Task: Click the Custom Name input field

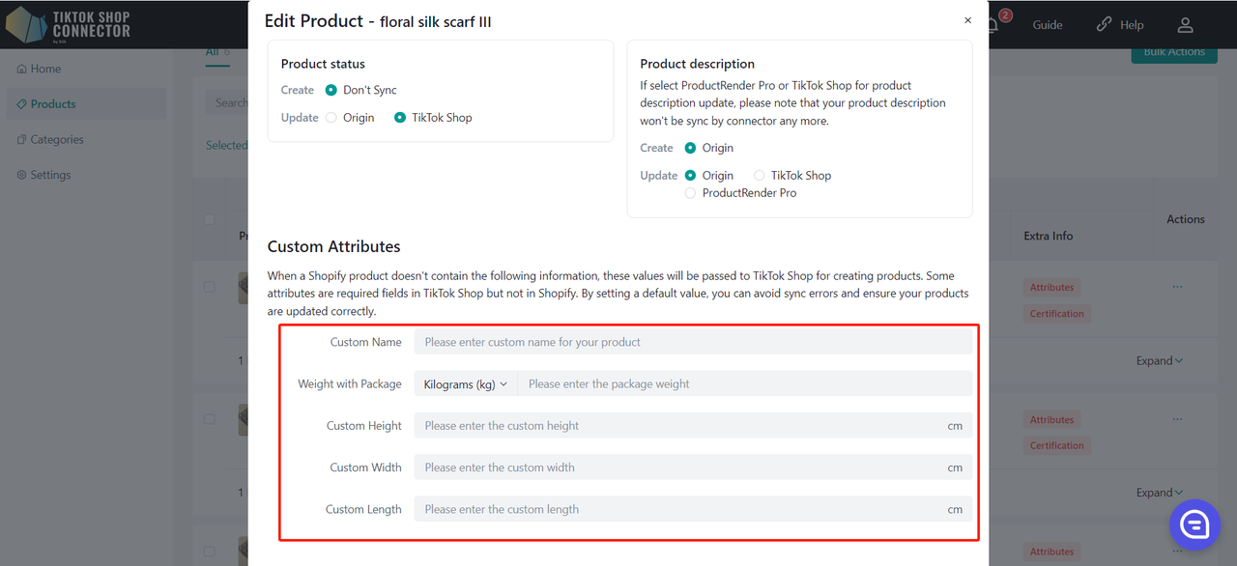Action: coord(693,342)
